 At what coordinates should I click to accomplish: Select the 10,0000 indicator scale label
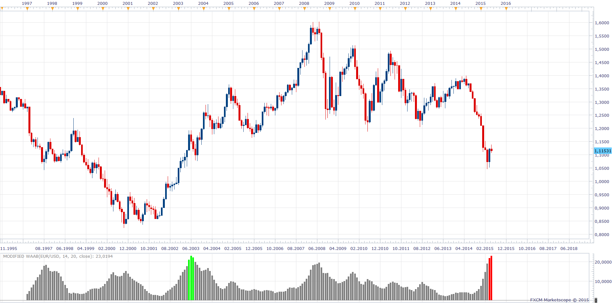[603, 282]
